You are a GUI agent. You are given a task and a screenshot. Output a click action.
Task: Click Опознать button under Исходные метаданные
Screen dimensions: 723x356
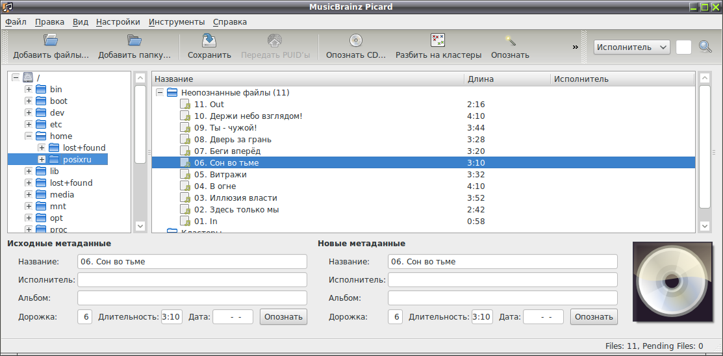(x=284, y=317)
